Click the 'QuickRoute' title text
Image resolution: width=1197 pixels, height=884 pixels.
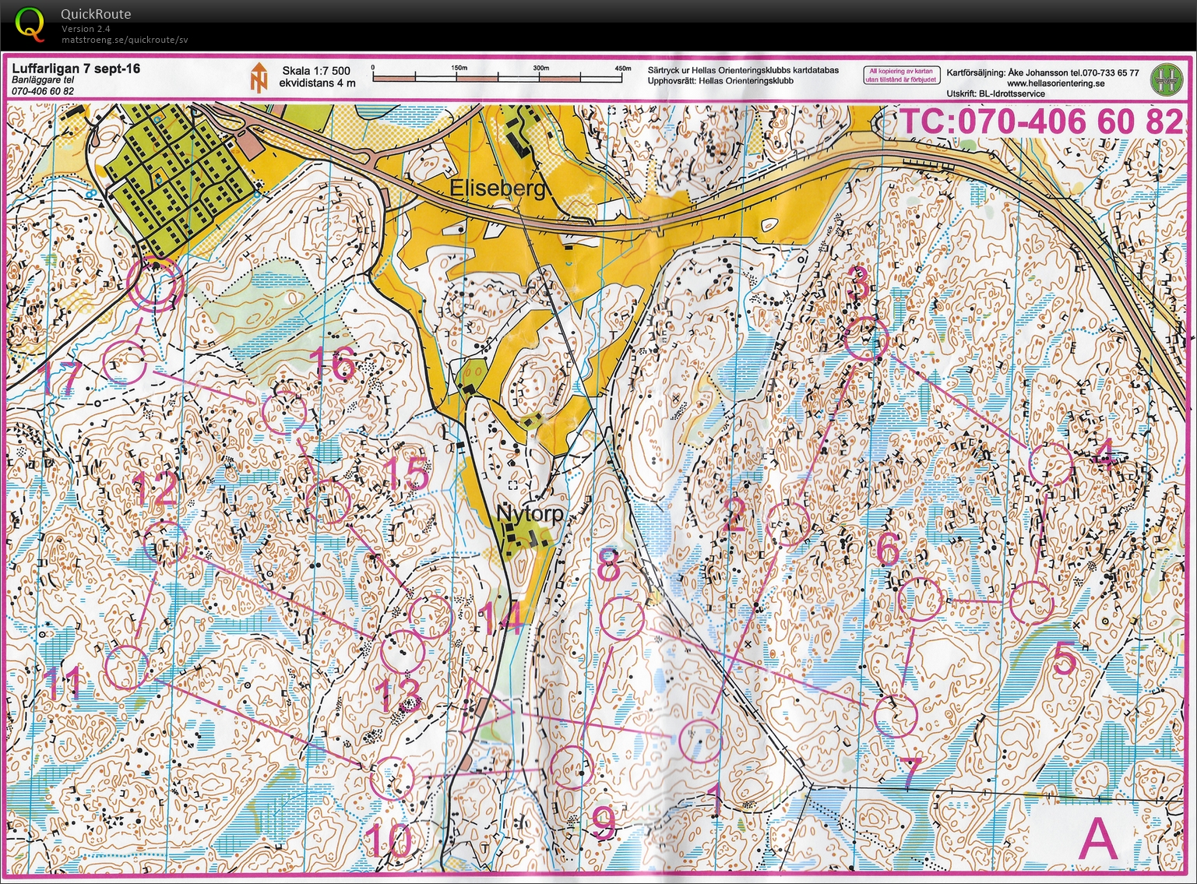tap(96, 14)
